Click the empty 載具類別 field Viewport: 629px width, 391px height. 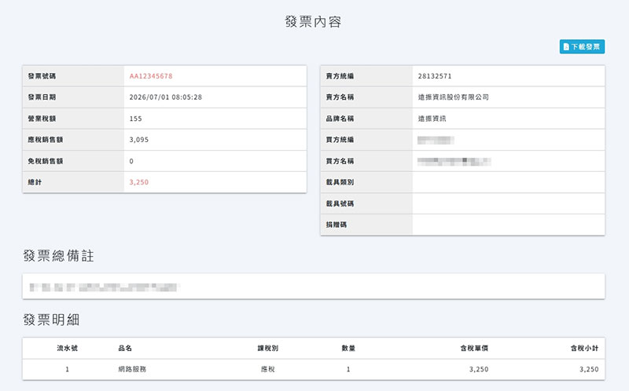point(508,182)
